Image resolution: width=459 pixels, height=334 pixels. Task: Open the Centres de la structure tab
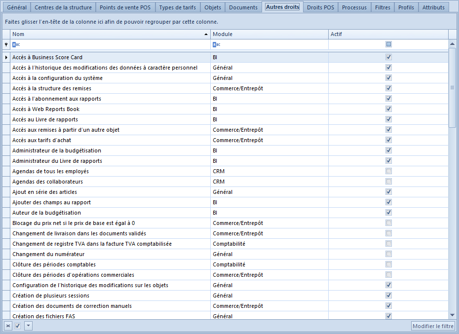click(x=63, y=7)
